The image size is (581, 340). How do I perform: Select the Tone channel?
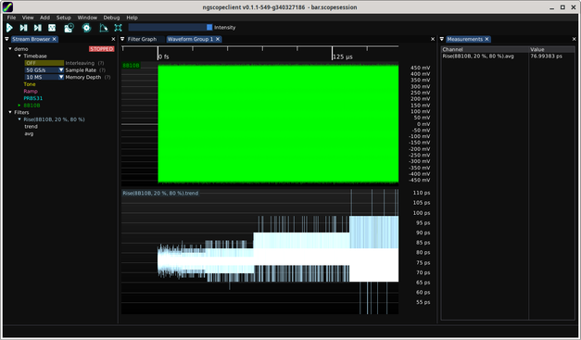[x=30, y=84]
